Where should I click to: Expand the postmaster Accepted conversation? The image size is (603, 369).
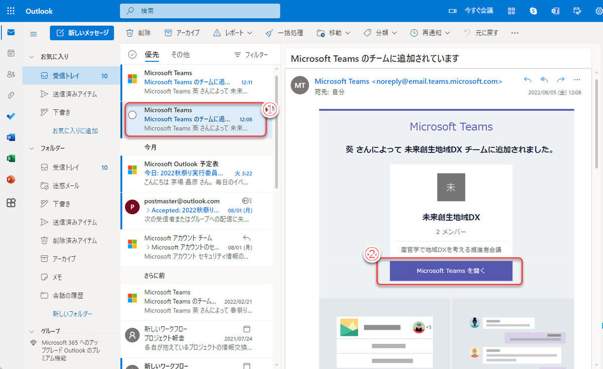coord(148,210)
